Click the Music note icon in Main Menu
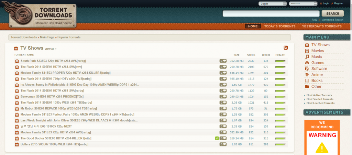The width and height of the screenshot is (352, 155). [x=307, y=57]
